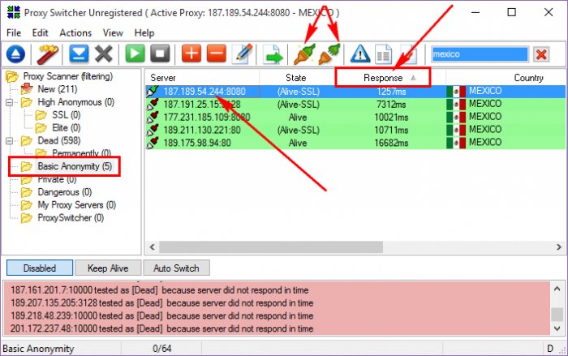Select the Dead (598) folder

pos(58,140)
